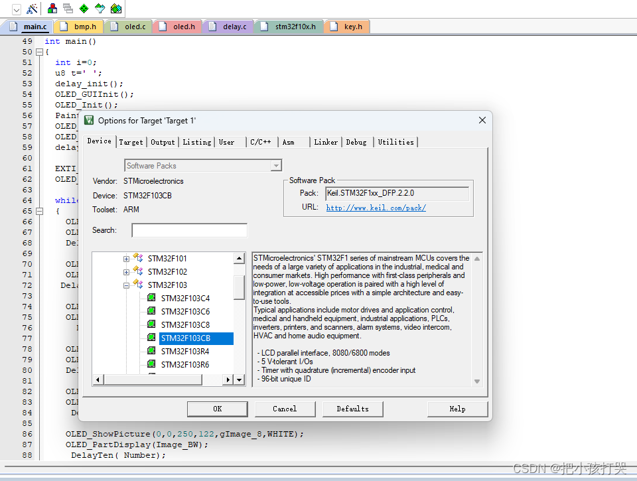Click description pane scroll up arrow
The height and width of the screenshot is (481, 637).
[477, 259]
